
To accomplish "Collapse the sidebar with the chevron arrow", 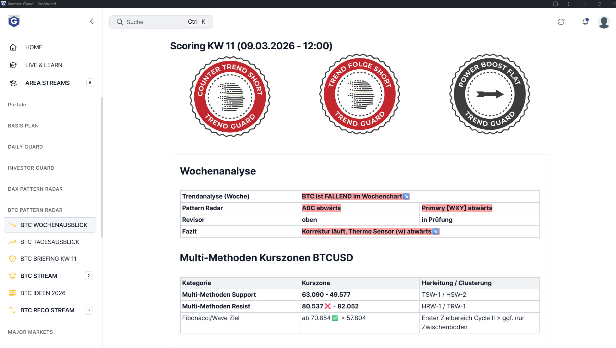I will click(x=91, y=21).
